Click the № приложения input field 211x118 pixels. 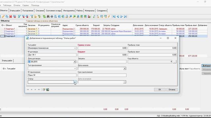click(52, 75)
